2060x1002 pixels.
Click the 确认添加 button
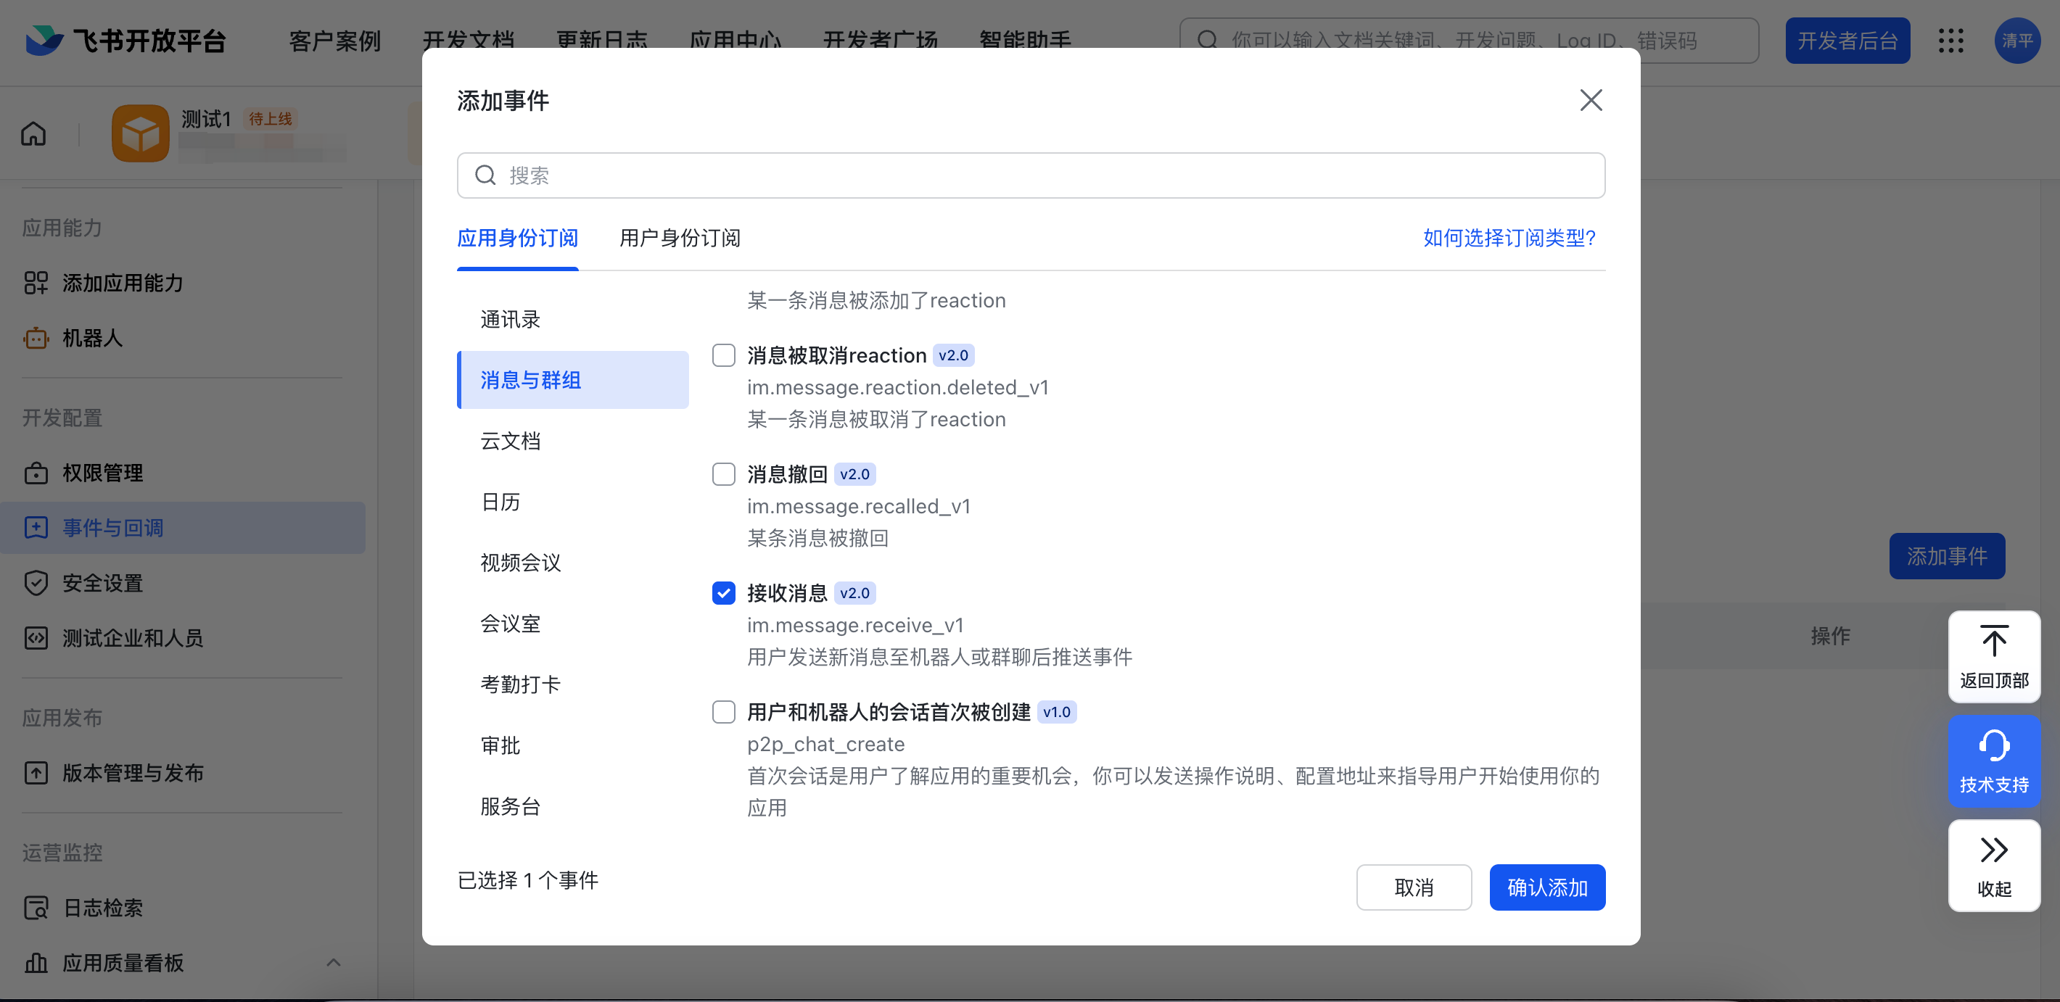pos(1546,887)
